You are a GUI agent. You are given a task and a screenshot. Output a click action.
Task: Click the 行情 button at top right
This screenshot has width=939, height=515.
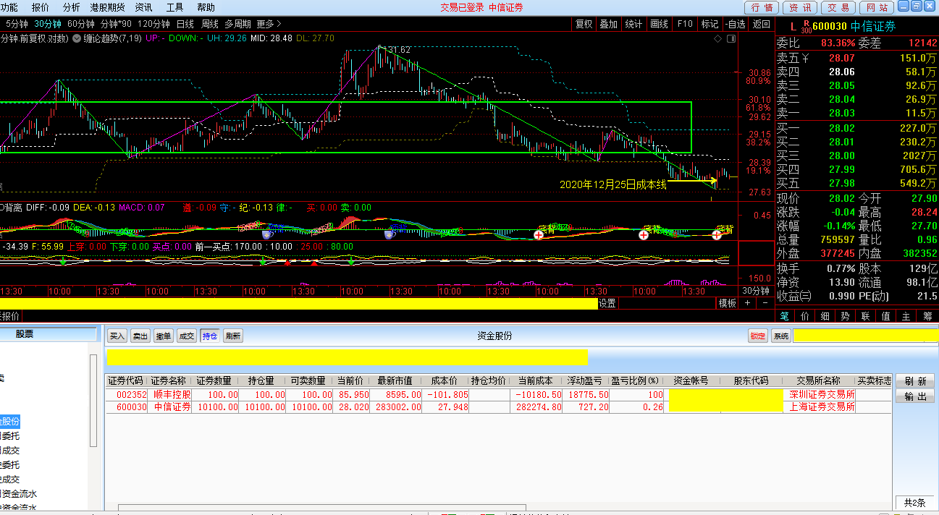click(x=762, y=7)
